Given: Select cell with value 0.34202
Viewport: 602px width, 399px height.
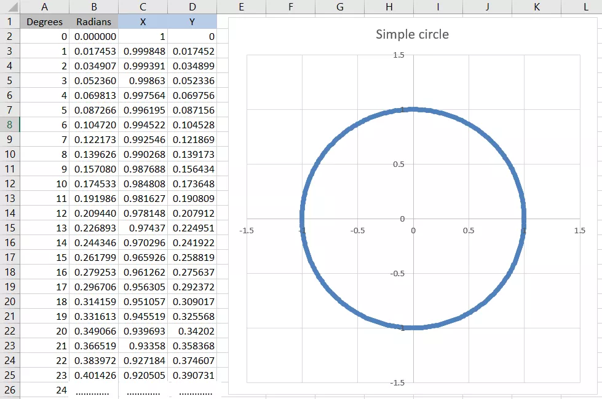Looking at the screenshot, I should coord(192,331).
